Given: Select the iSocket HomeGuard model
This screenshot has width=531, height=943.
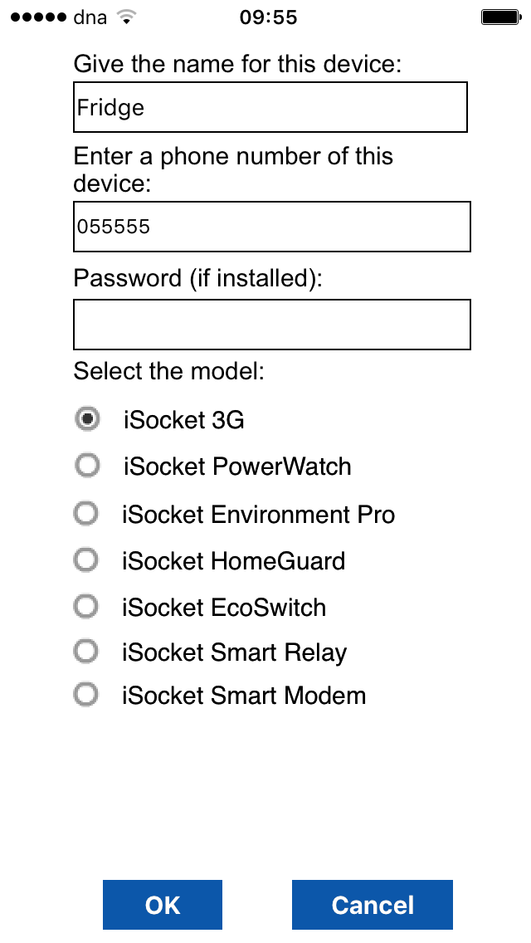Looking at the screenshot, I should (x=86, y=559).
